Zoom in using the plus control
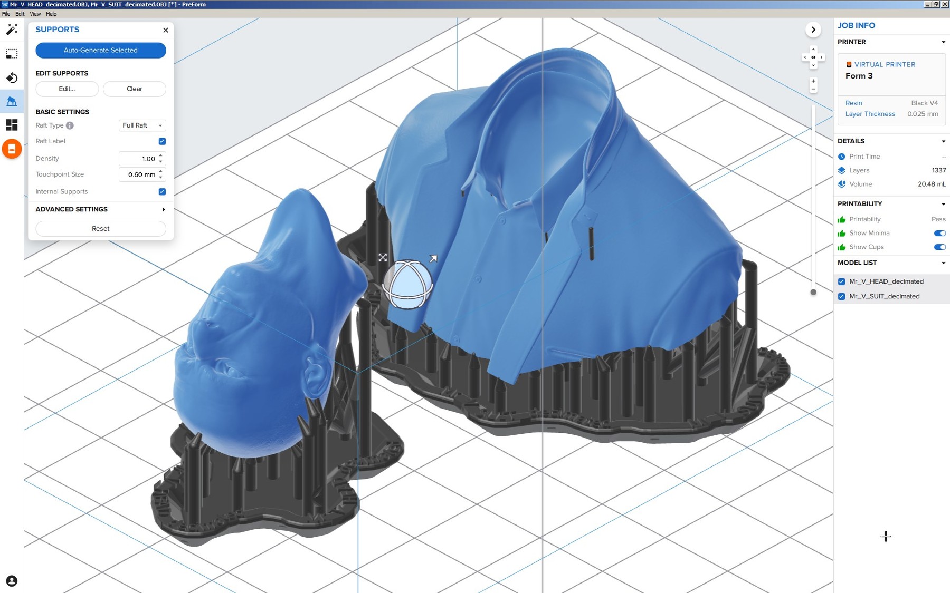This screenshot has height=593, width=950. click(813, 82)
